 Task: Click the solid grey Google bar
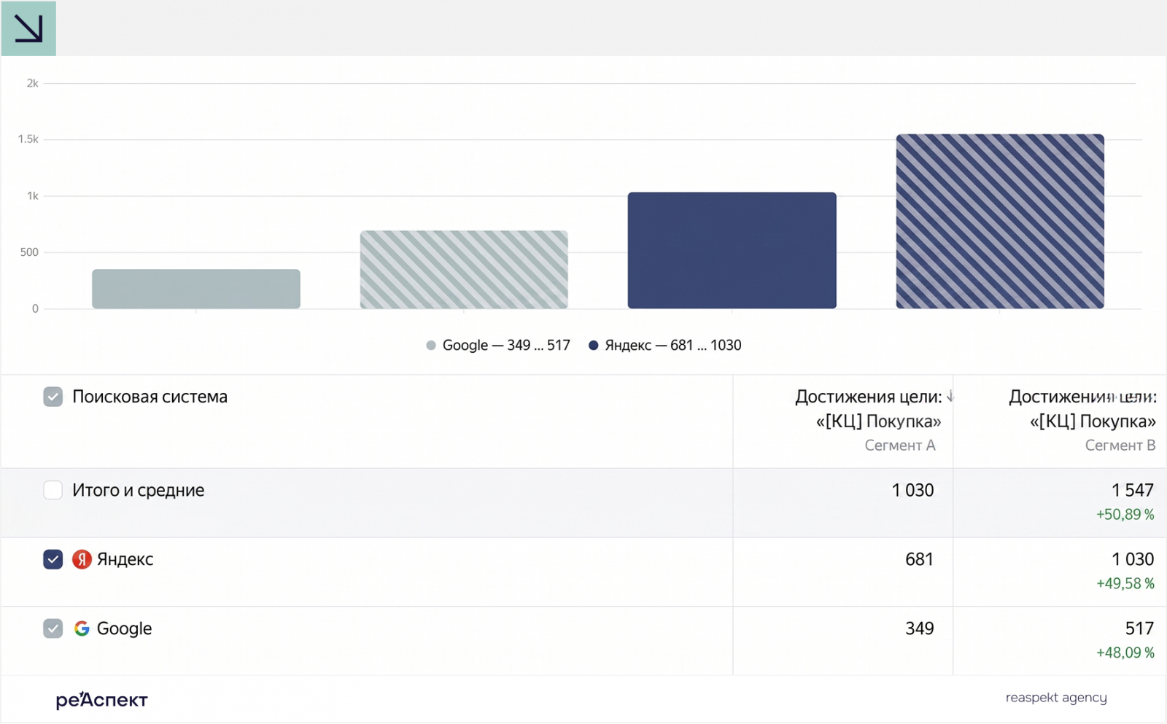click(196, 289)
